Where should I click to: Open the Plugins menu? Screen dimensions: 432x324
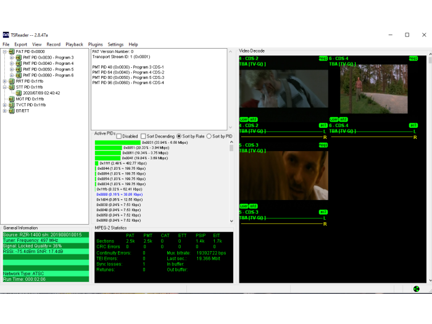[x=95, y=44]
